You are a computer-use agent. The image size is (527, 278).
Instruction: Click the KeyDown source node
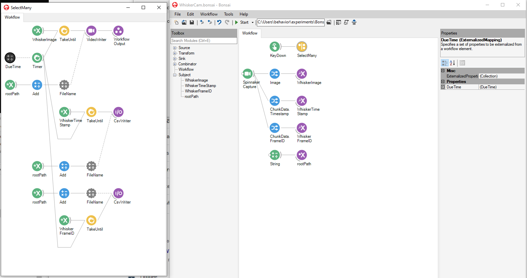(x=275, y=46)
